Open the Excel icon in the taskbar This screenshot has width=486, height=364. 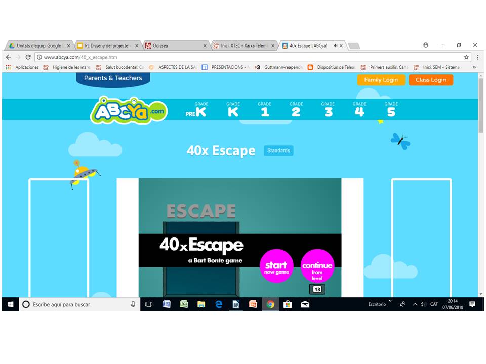tap(184, 304)
